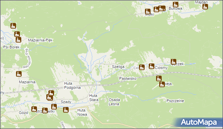Screen dimensions: 223x129
Task: Select the Szady place label
Action: pyautogui.click(x=66, y=102)
